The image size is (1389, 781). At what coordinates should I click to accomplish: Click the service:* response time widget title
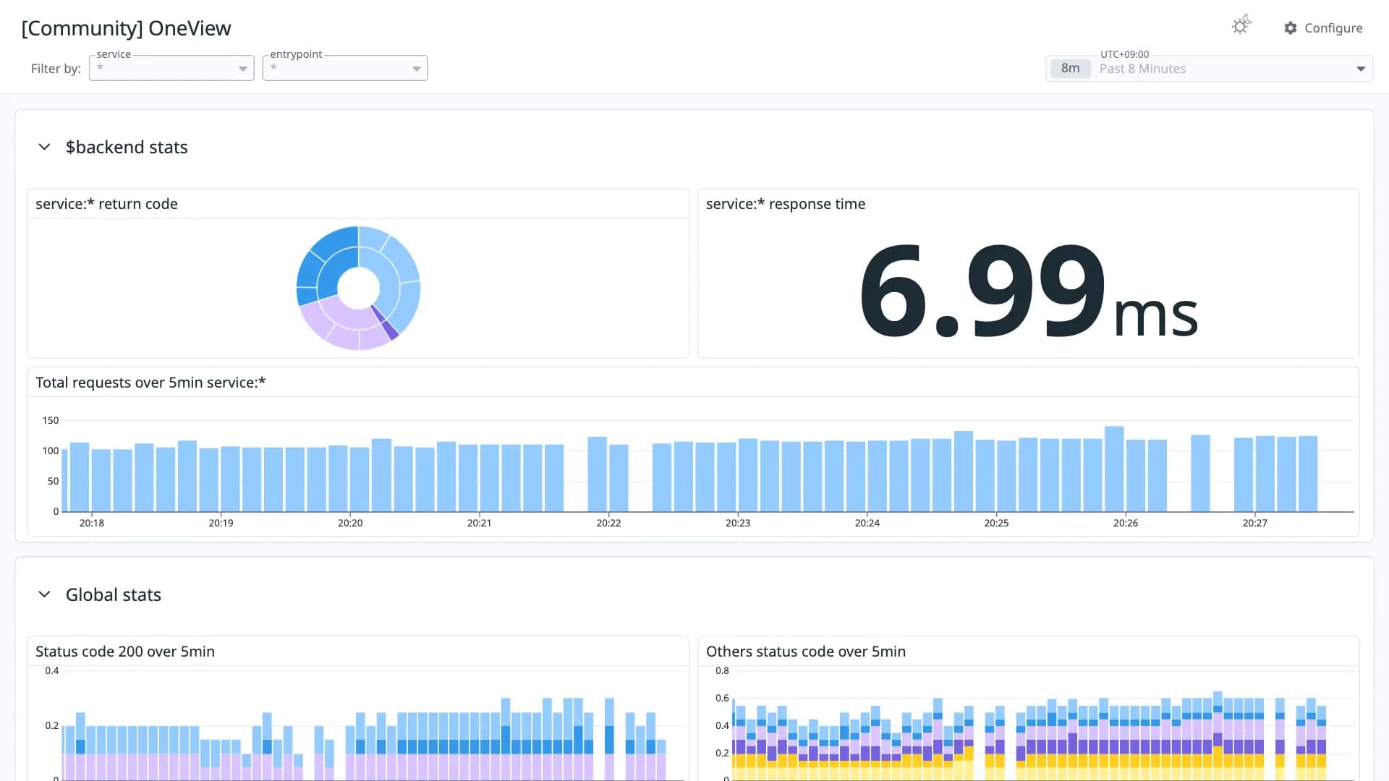[x=786, y=204]
